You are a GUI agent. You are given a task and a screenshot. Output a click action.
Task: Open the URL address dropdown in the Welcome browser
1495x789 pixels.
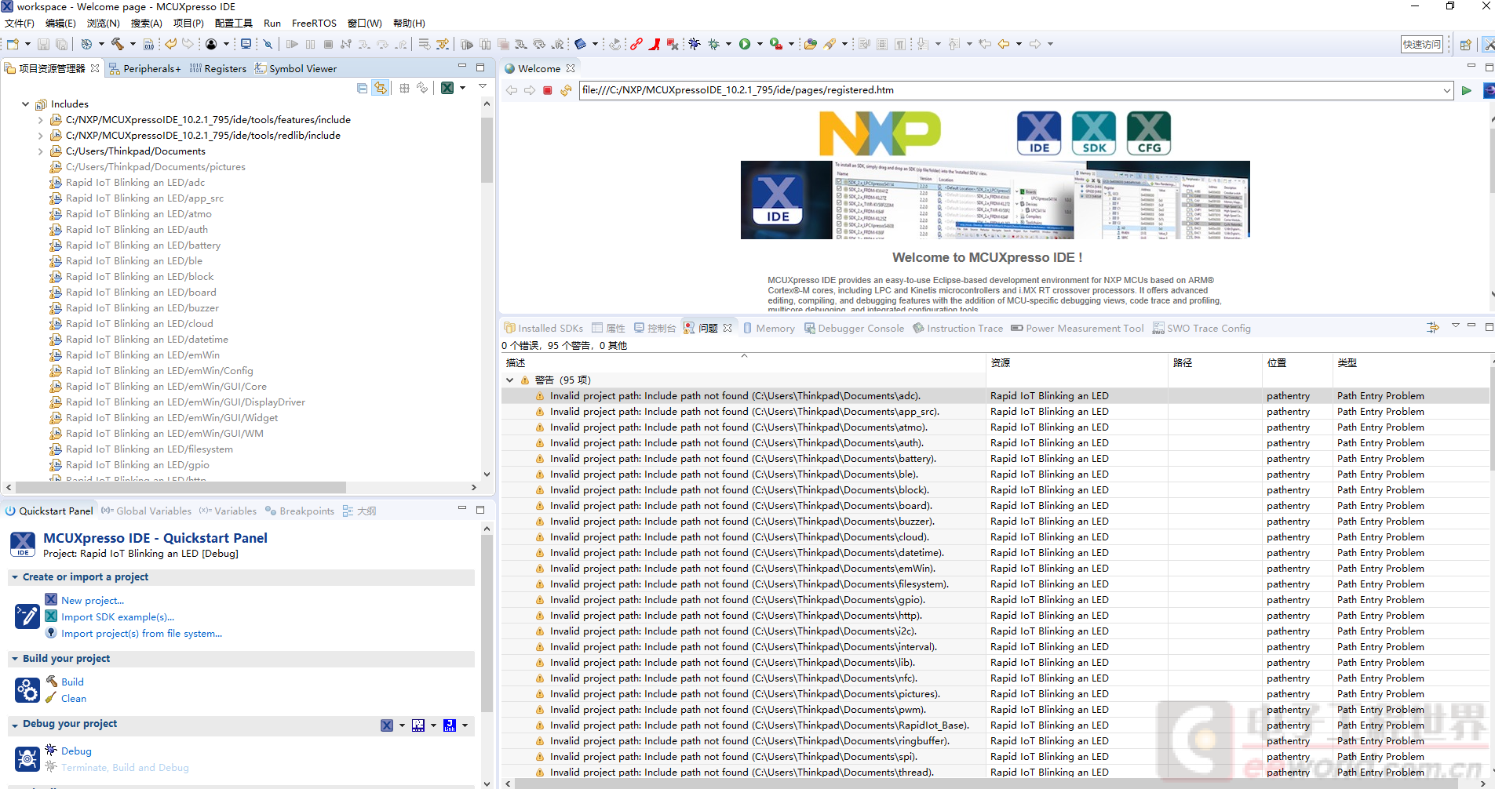click(1446, 90)
